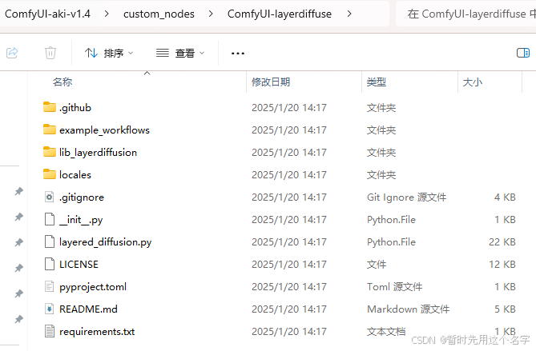The height and width of the screenshot is (351, 536).
Task: Select the pyproject.toml file icon
Action: (x=50, y=286)
